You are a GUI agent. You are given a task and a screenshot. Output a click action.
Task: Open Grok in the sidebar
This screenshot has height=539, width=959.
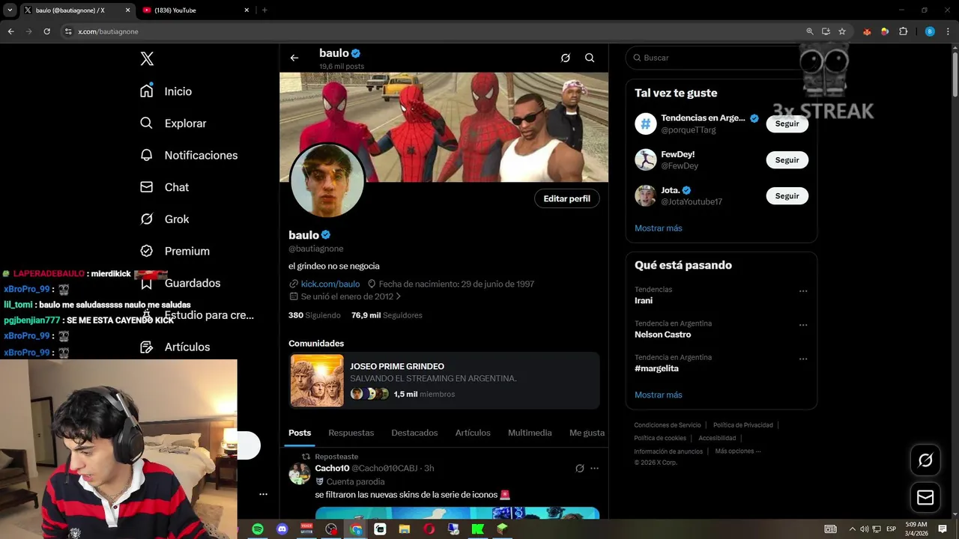164,219
